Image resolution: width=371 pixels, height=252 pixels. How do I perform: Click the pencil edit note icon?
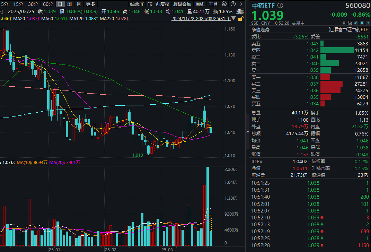click(356, 23)
